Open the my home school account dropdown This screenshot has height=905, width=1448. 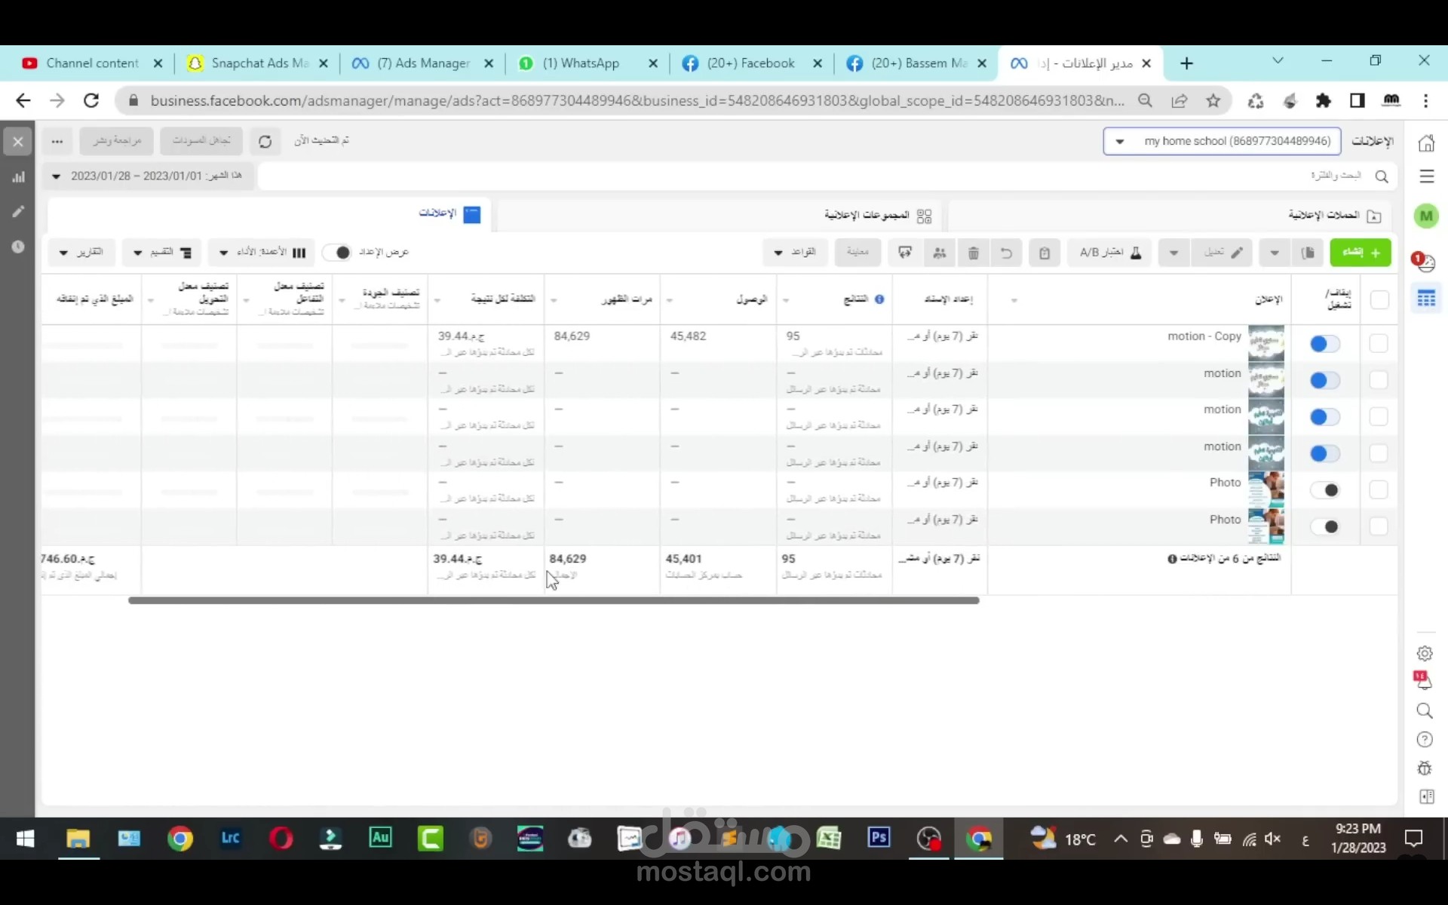click(1221, 141)
